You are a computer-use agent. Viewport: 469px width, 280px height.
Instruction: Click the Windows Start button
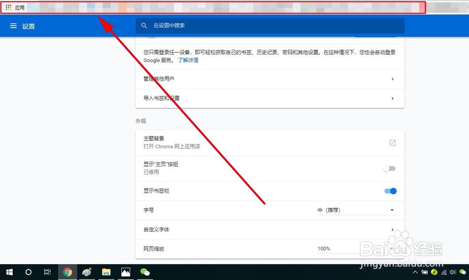9,272
